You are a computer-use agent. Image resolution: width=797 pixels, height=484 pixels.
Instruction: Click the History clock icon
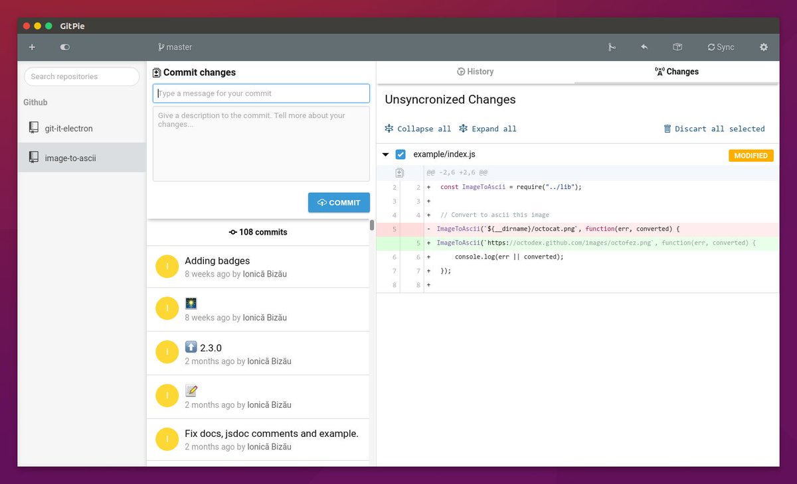coord(461,72)
